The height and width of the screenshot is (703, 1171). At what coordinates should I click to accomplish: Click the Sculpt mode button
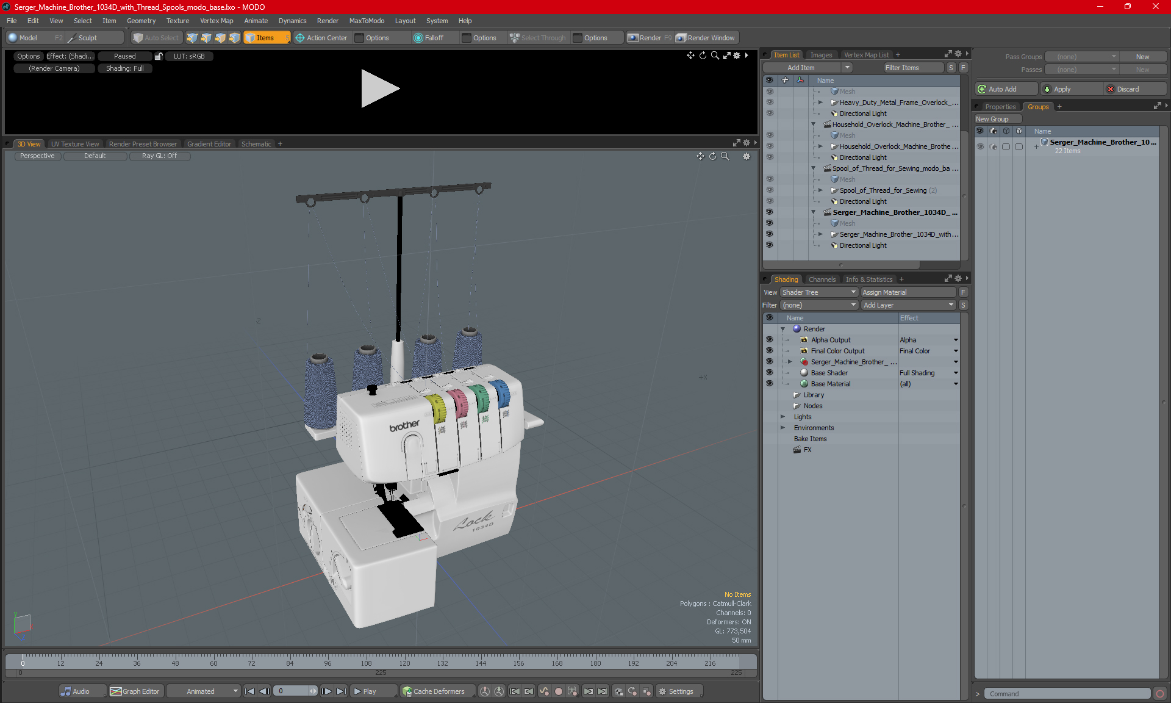point(95,38)
